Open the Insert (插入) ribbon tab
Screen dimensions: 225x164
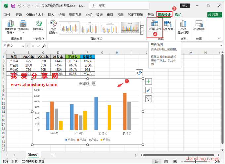point(51,15)
